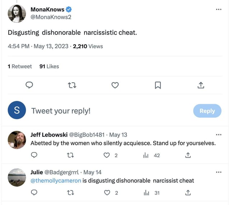Image resolution: width=230 pixels, height=205 pixels.
Task: Reply to Julie's comment
Action: [34, 193]
